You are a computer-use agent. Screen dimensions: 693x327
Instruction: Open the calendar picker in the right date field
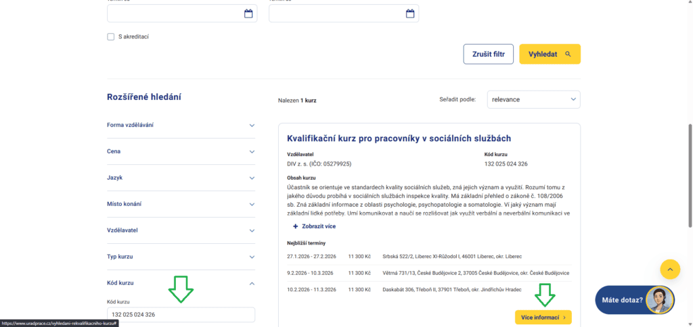(410, 14)
